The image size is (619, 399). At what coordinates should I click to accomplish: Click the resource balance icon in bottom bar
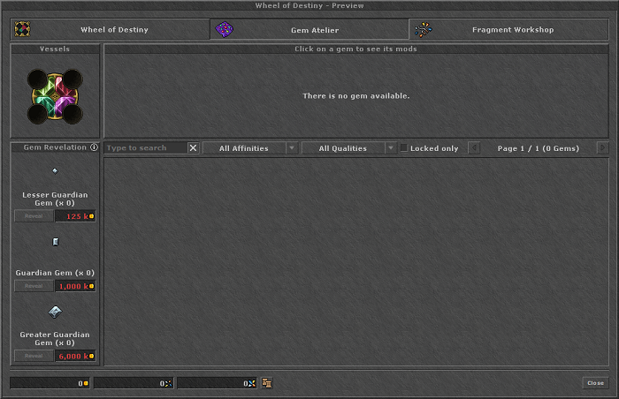coord(267,383)
